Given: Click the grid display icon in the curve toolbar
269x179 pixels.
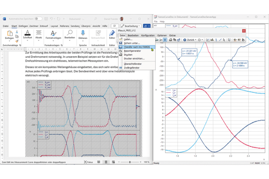Looking at the screenshot, I should click(x=165, y=40).
